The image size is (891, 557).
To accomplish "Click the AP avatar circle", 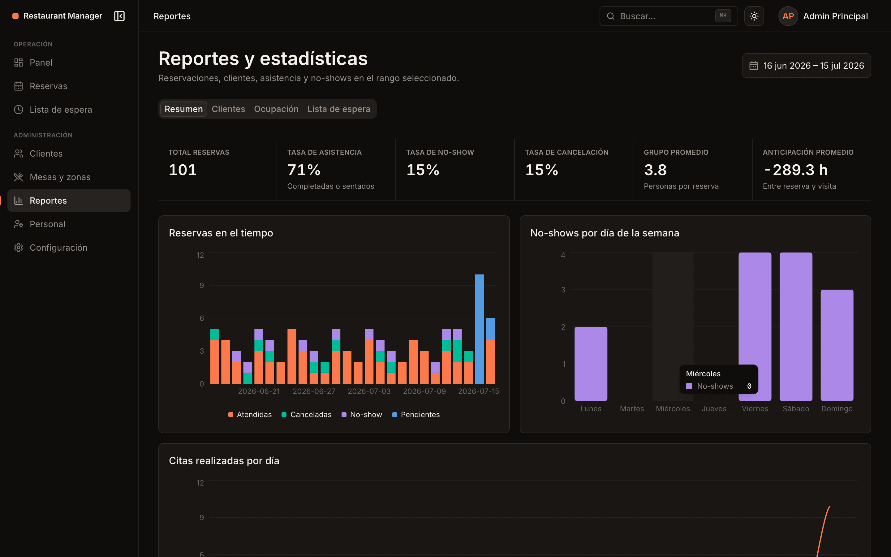I will point(788,16).
